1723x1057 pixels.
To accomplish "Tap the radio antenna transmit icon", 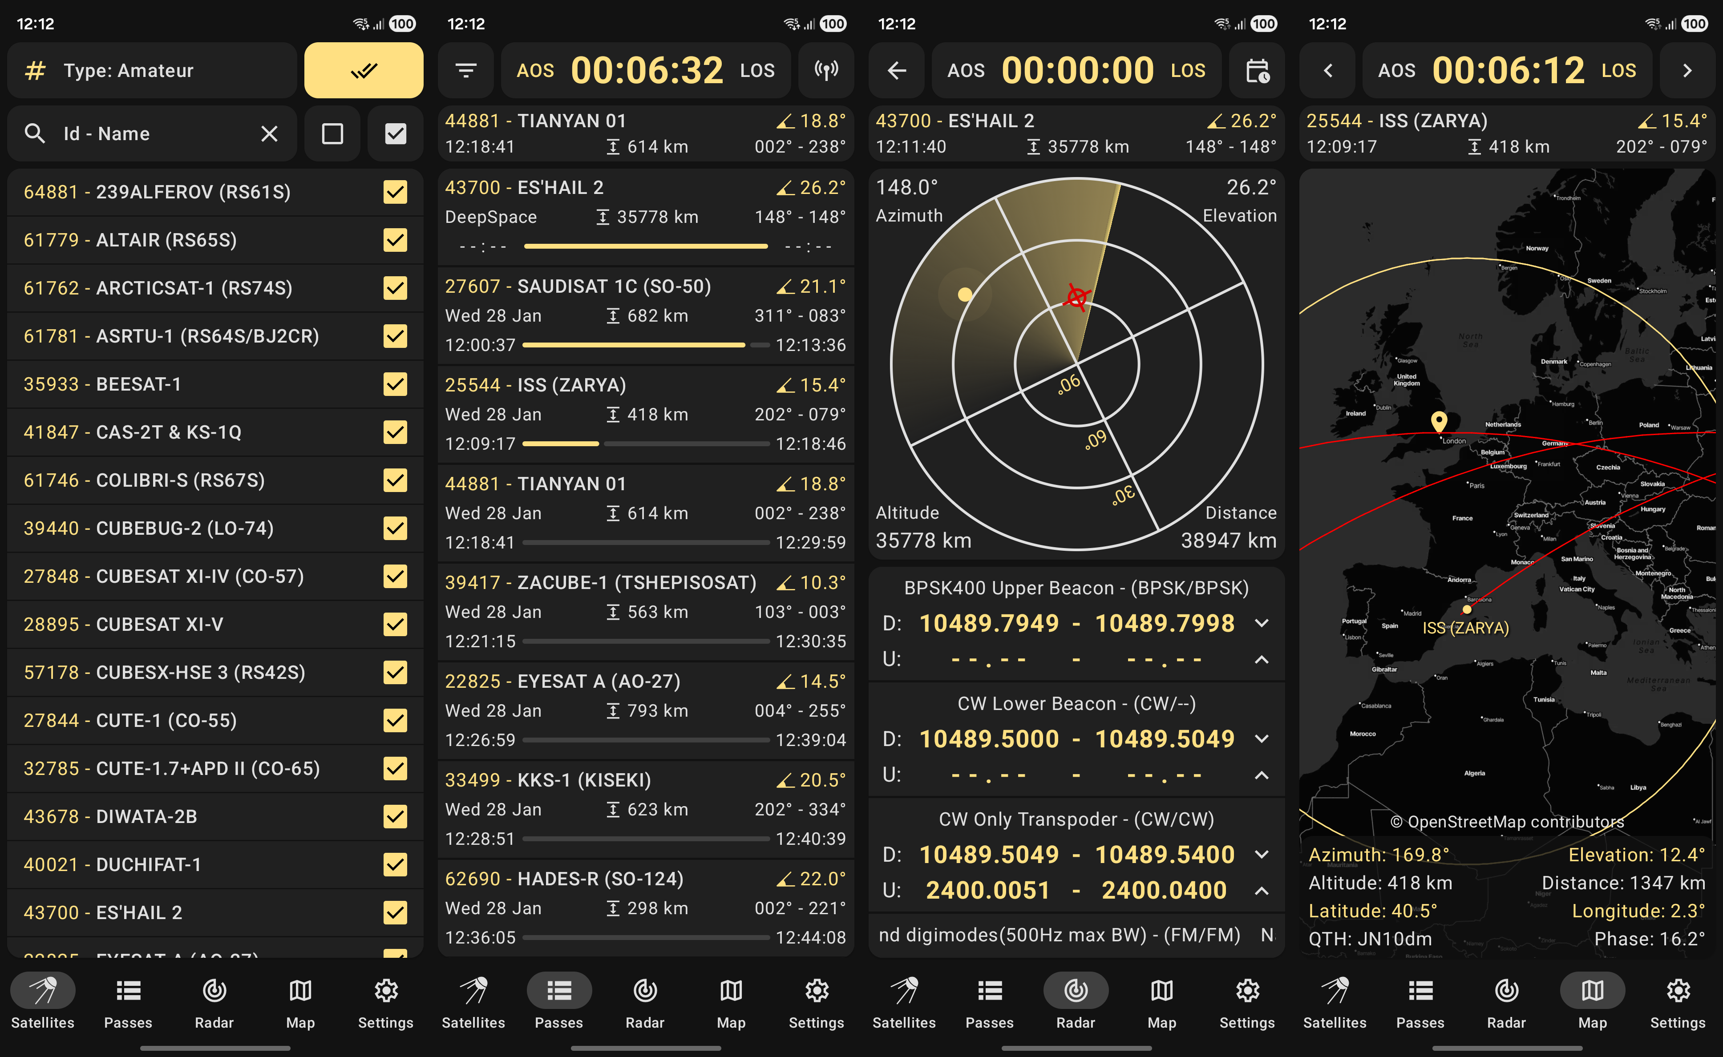I will click(x=826, y=71).
